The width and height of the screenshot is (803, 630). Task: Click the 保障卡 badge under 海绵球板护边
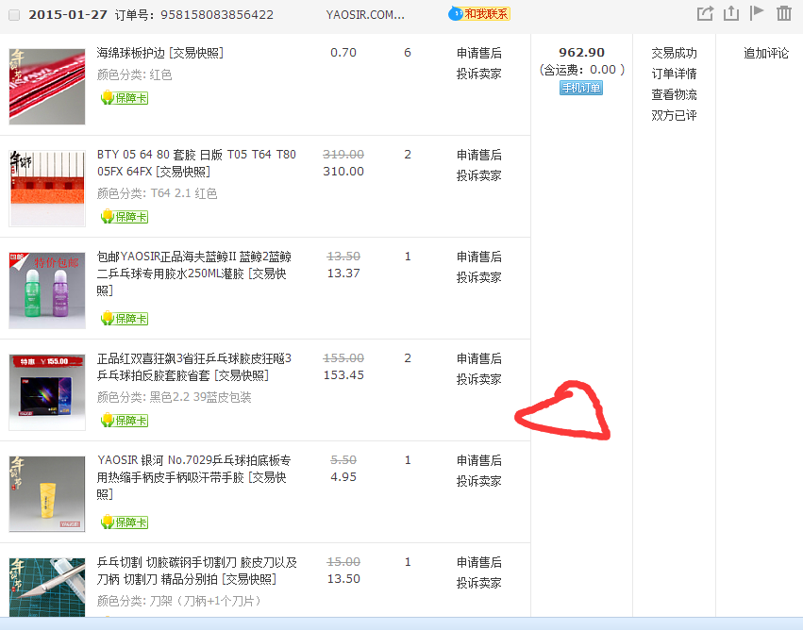click(x=125, y=98)
